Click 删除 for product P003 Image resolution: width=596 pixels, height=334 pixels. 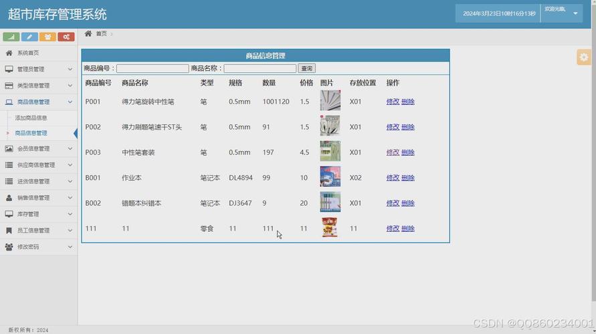point(408,152)
